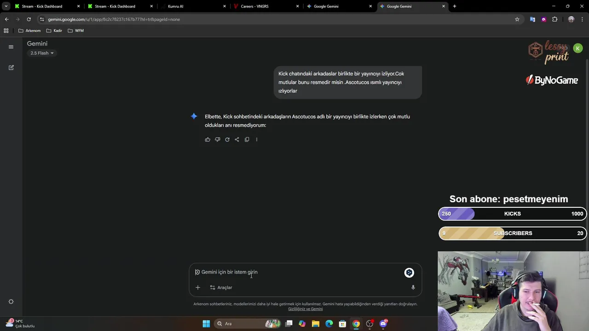This screenshot has width=589, height=331.
Task: Open File Explorer from the taskbar
Action: 316,324
